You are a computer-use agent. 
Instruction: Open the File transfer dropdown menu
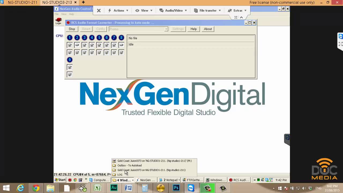[207, 10]
